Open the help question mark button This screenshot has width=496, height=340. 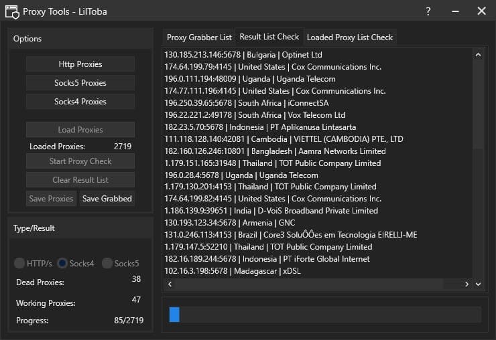428,11
